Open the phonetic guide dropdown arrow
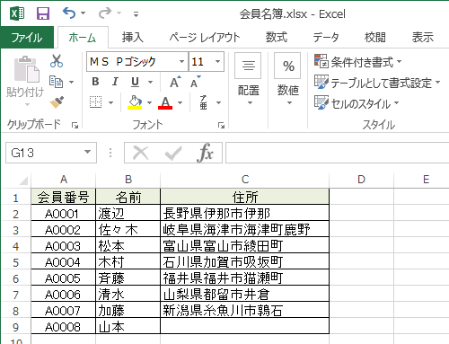Image resolution: width=449 pixels, height=344 pixels. (x=219, y=102)
